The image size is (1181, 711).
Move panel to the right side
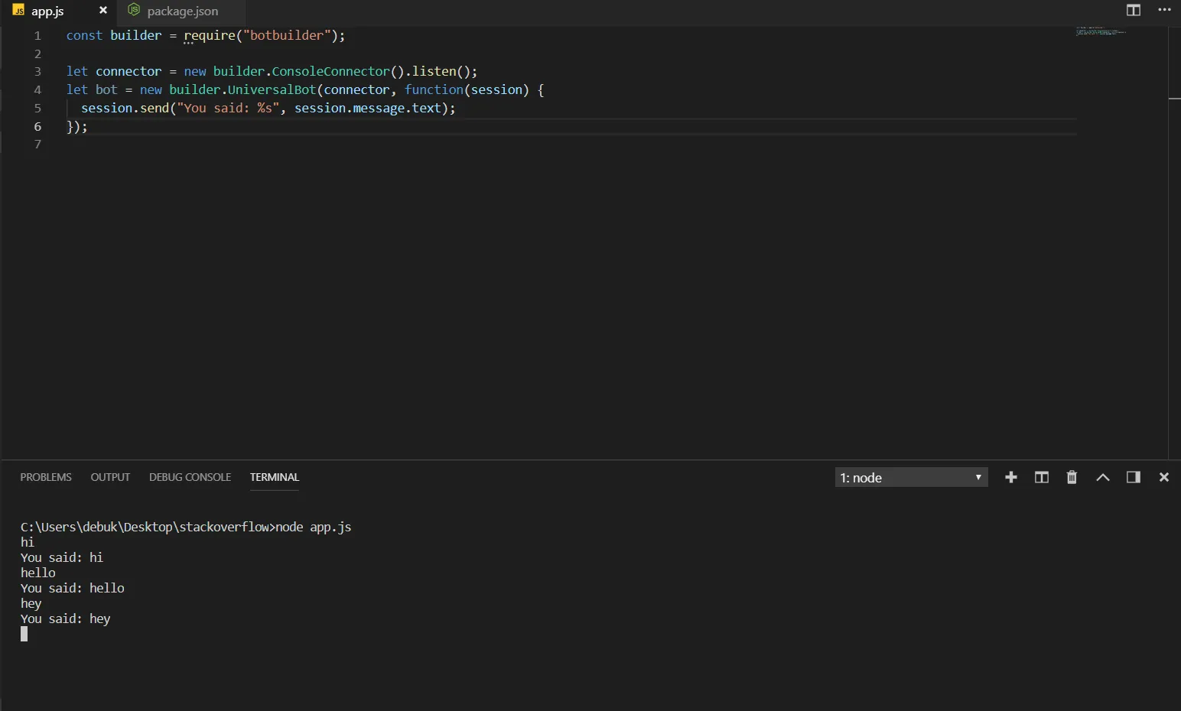[x=1133, y=477]
